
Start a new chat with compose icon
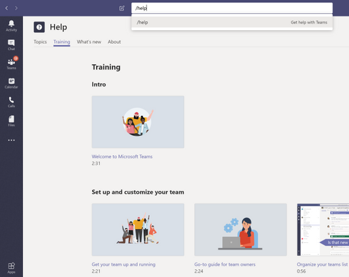click(122, 9)
